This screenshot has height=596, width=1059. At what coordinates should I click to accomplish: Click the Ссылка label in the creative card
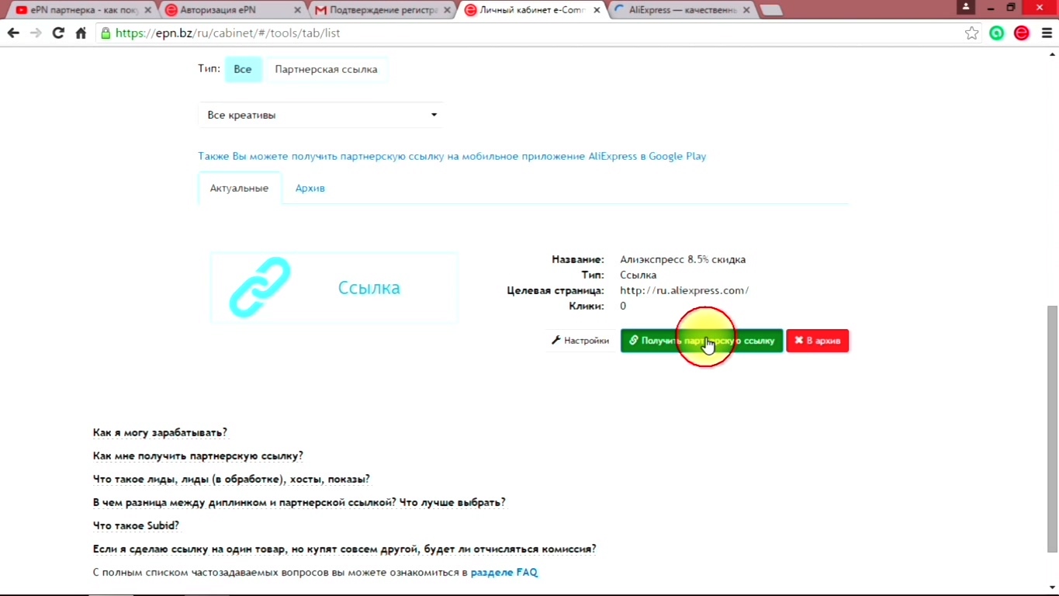369,288
